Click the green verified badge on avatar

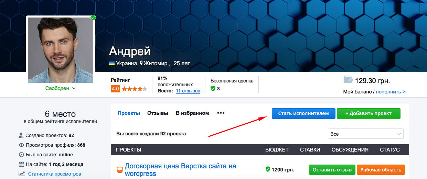93,18
